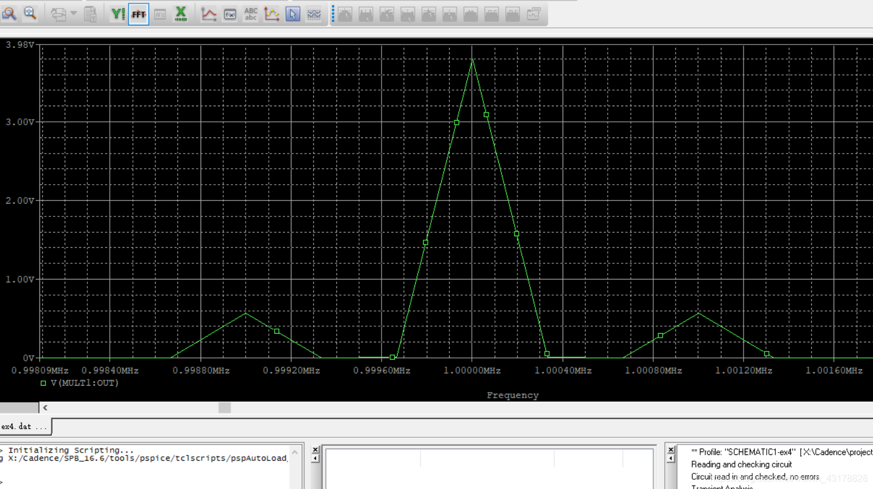Click the Circuit read in and checked message
Image resolution: width=873 pixels, height=489 pixels.
pyautogui.click(x=755, y=477)
